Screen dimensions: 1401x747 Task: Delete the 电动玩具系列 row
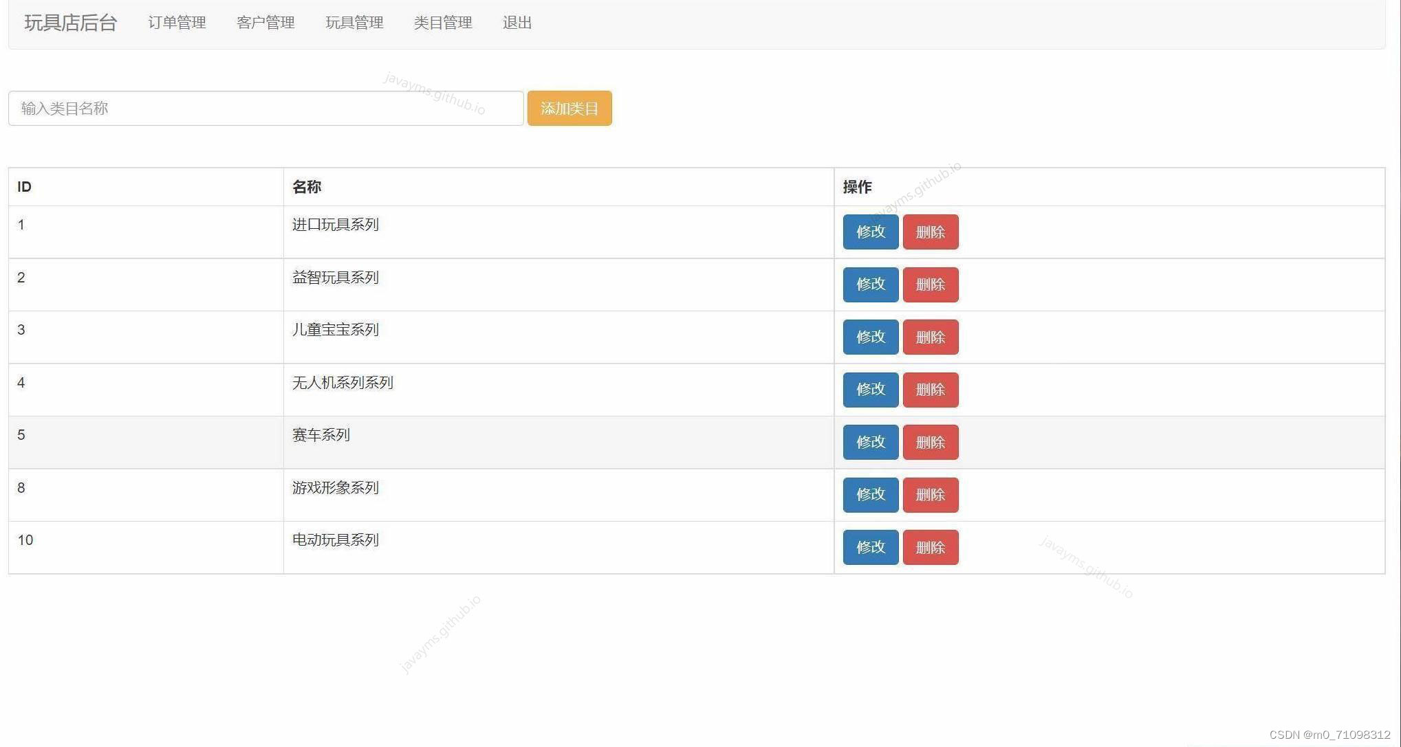930,548
